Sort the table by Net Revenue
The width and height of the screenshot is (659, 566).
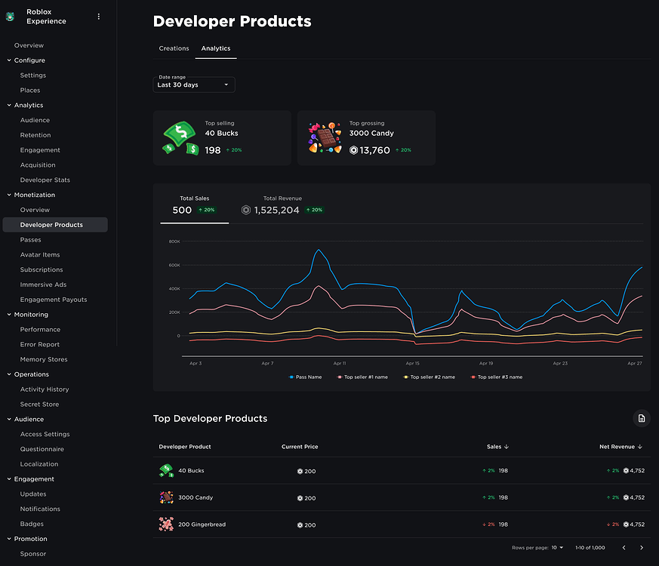pyautogui.click(x=620, y=446)
